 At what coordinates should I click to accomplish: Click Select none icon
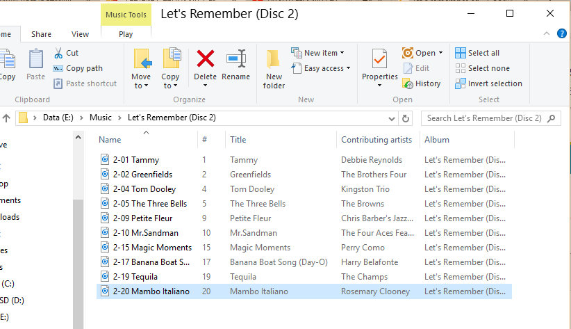pyautogui.click(x=461, y=68)
